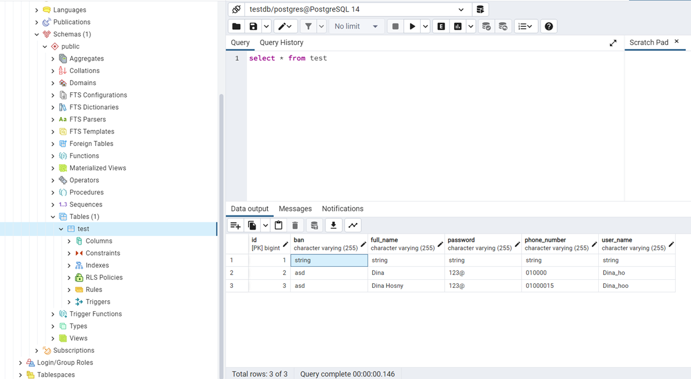This screenshot has height=379, width=691.
Task: Commit the current transaction
Action: click(487, 26)
